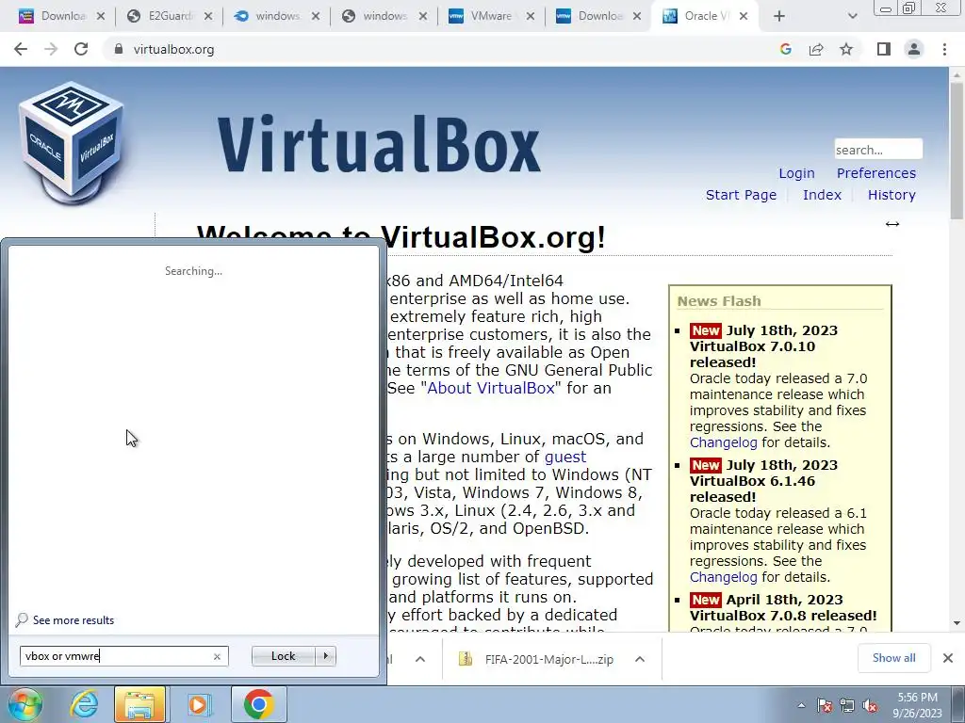Viewport: 965px width, 723px height.
Task: Click the muted volume tray icon
Action: (x=870, y=706)
